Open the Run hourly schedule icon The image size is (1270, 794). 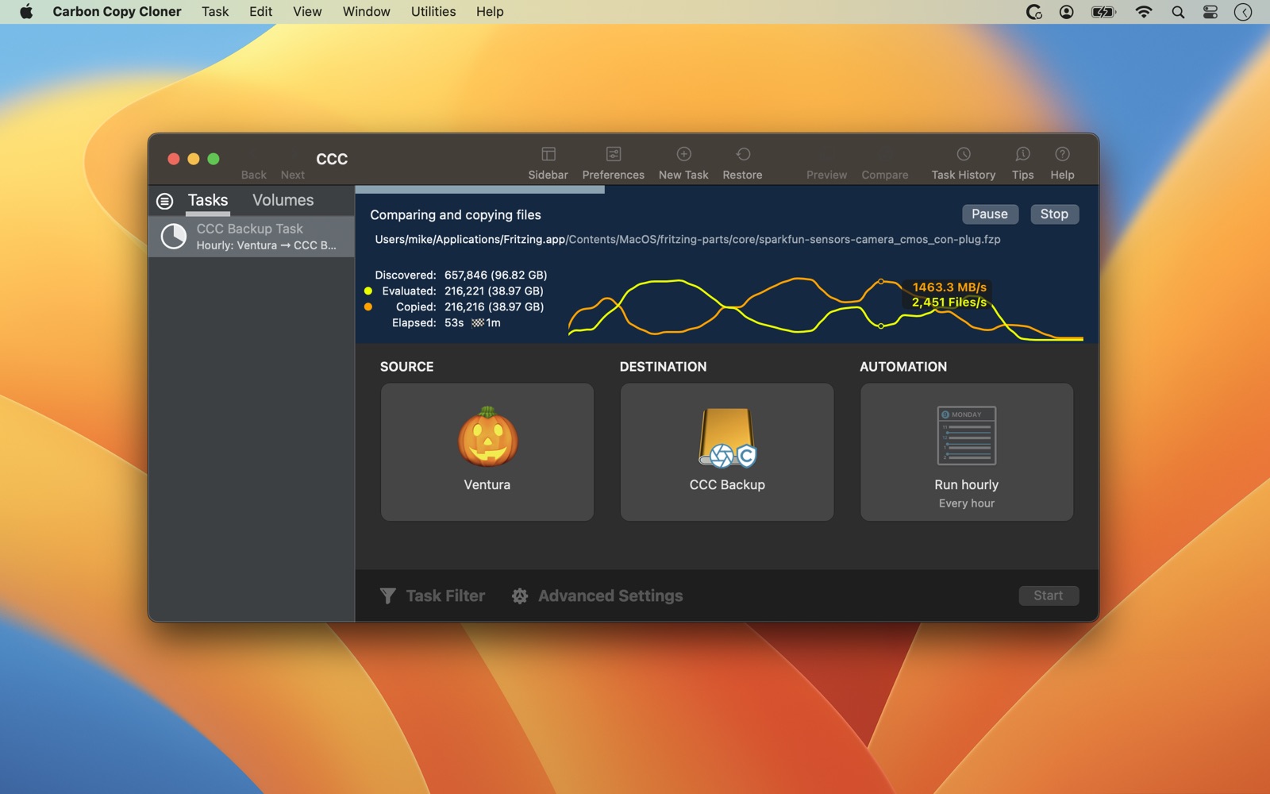(x=967, y=436)
